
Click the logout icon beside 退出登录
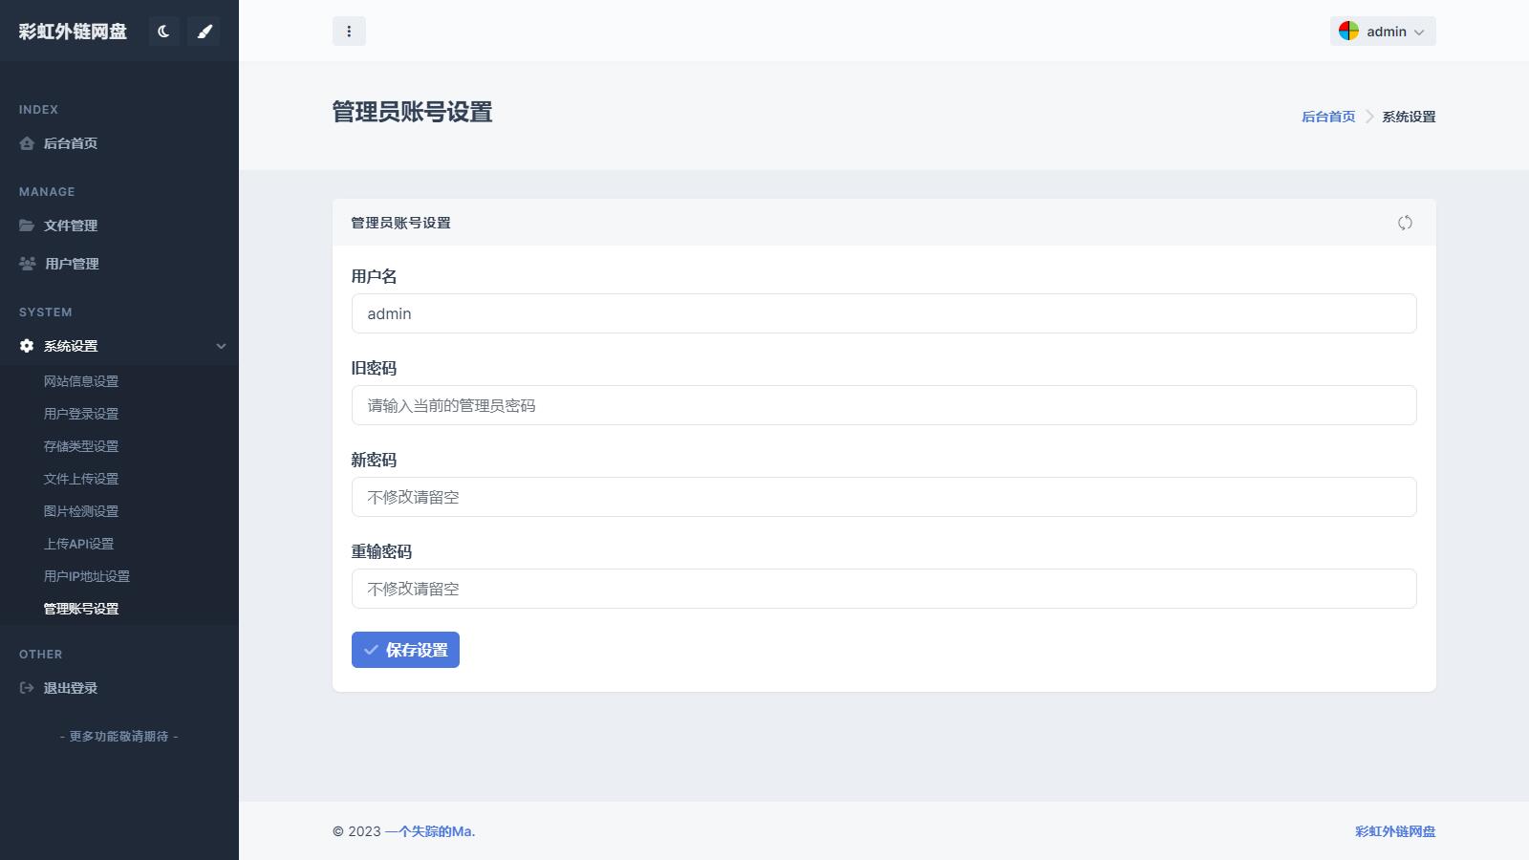[x=27, y=688]
